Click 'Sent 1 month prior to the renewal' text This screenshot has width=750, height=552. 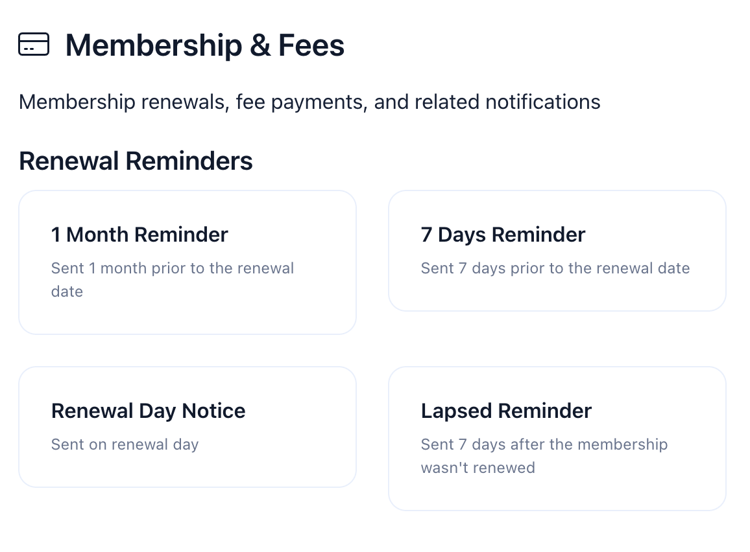(x=173, y=268)
